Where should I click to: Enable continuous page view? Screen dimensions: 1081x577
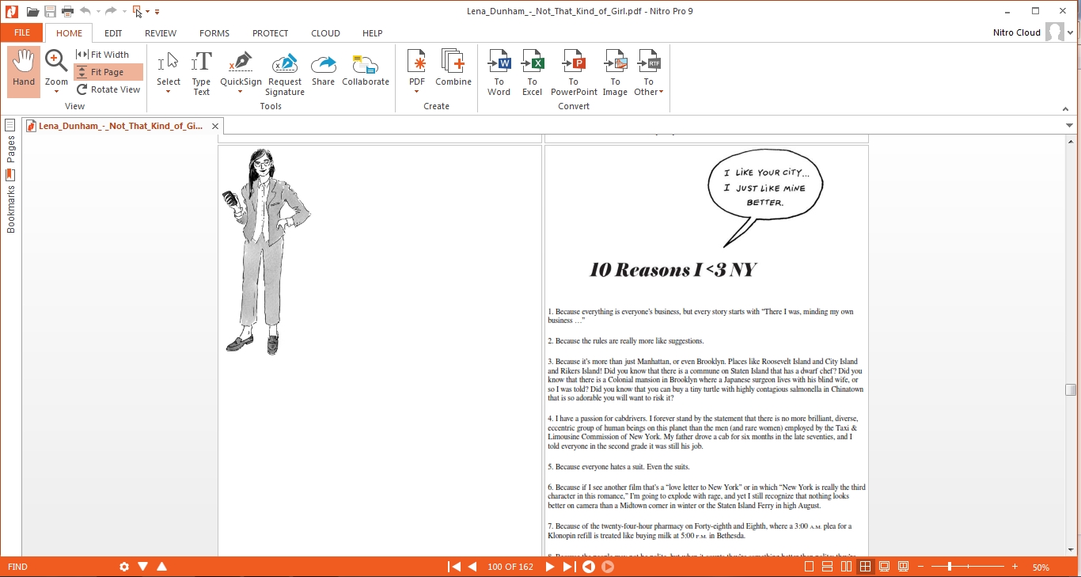point(827,567)
